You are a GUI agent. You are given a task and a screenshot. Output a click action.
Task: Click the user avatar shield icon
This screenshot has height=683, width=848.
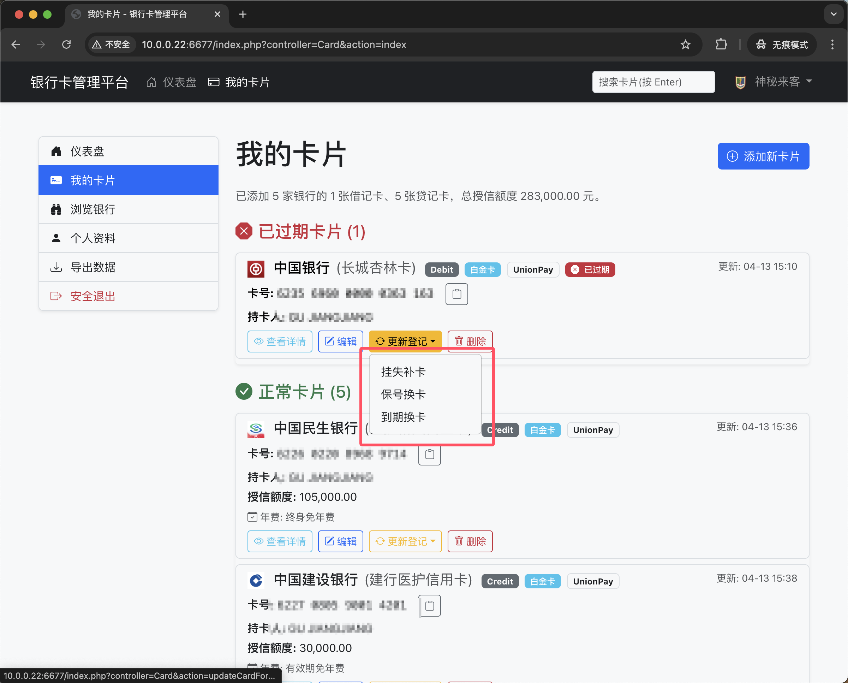740,82
